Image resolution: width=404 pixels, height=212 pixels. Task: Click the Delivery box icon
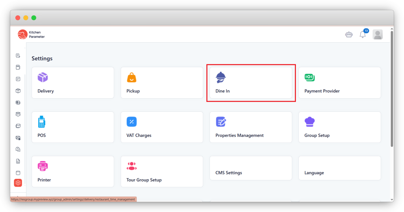[43, 77]
